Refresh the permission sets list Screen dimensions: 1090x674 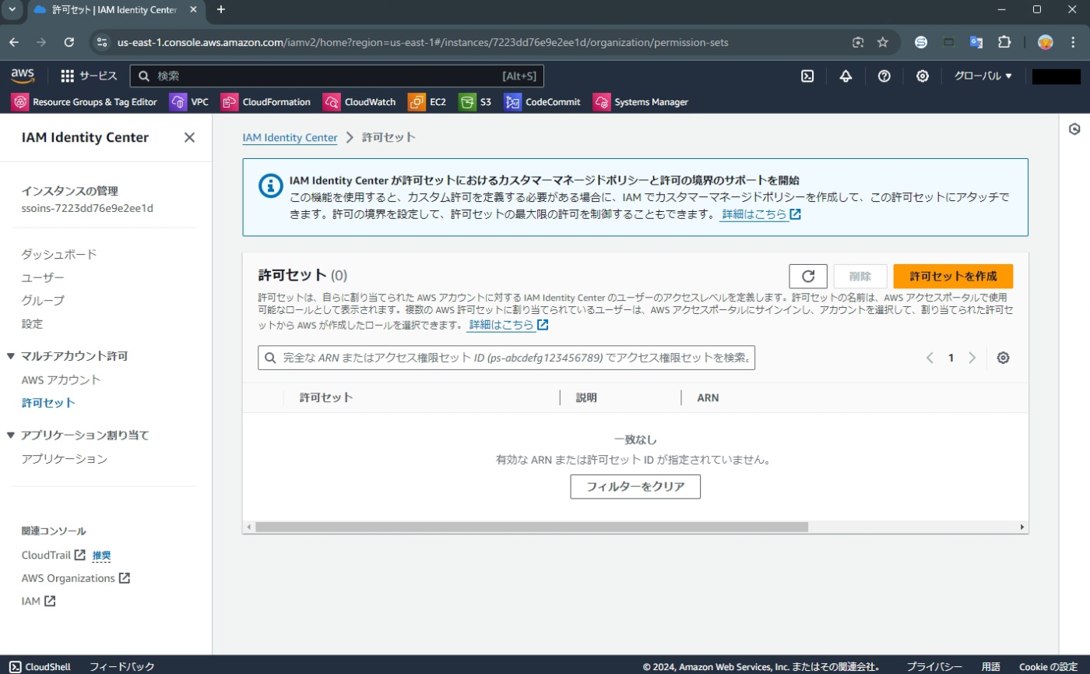click(x=808, y=277)
